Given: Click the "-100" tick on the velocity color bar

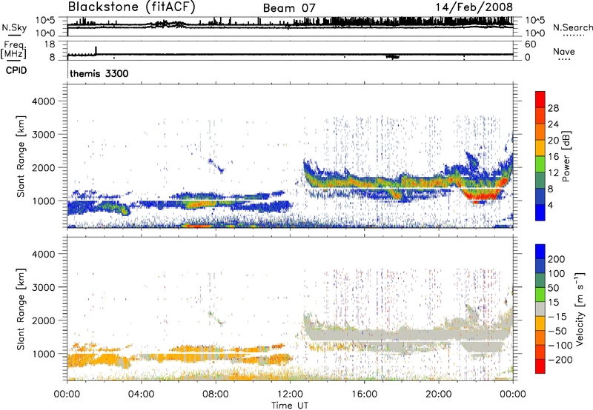Looking at the screenshot, I should (560, 346).
